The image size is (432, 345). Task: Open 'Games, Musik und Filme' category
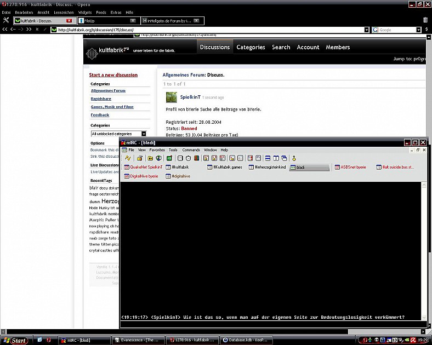click(x=112, y=107)
